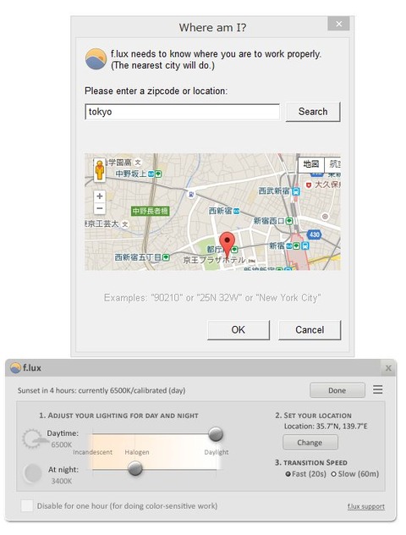The image size is (406, 535).
Task: Click the Change location button
Action: [x=310, y=443]
